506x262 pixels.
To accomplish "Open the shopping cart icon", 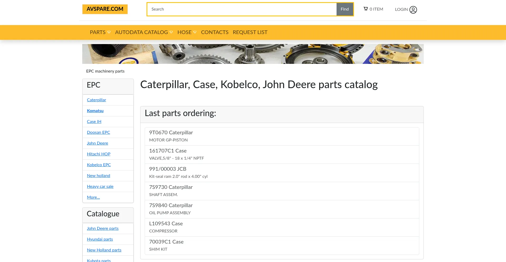I will tap(366, 9).
